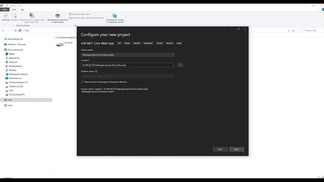
Task: Click the Сеть address bar breadcrumb
Action: (x=27, y=30)
